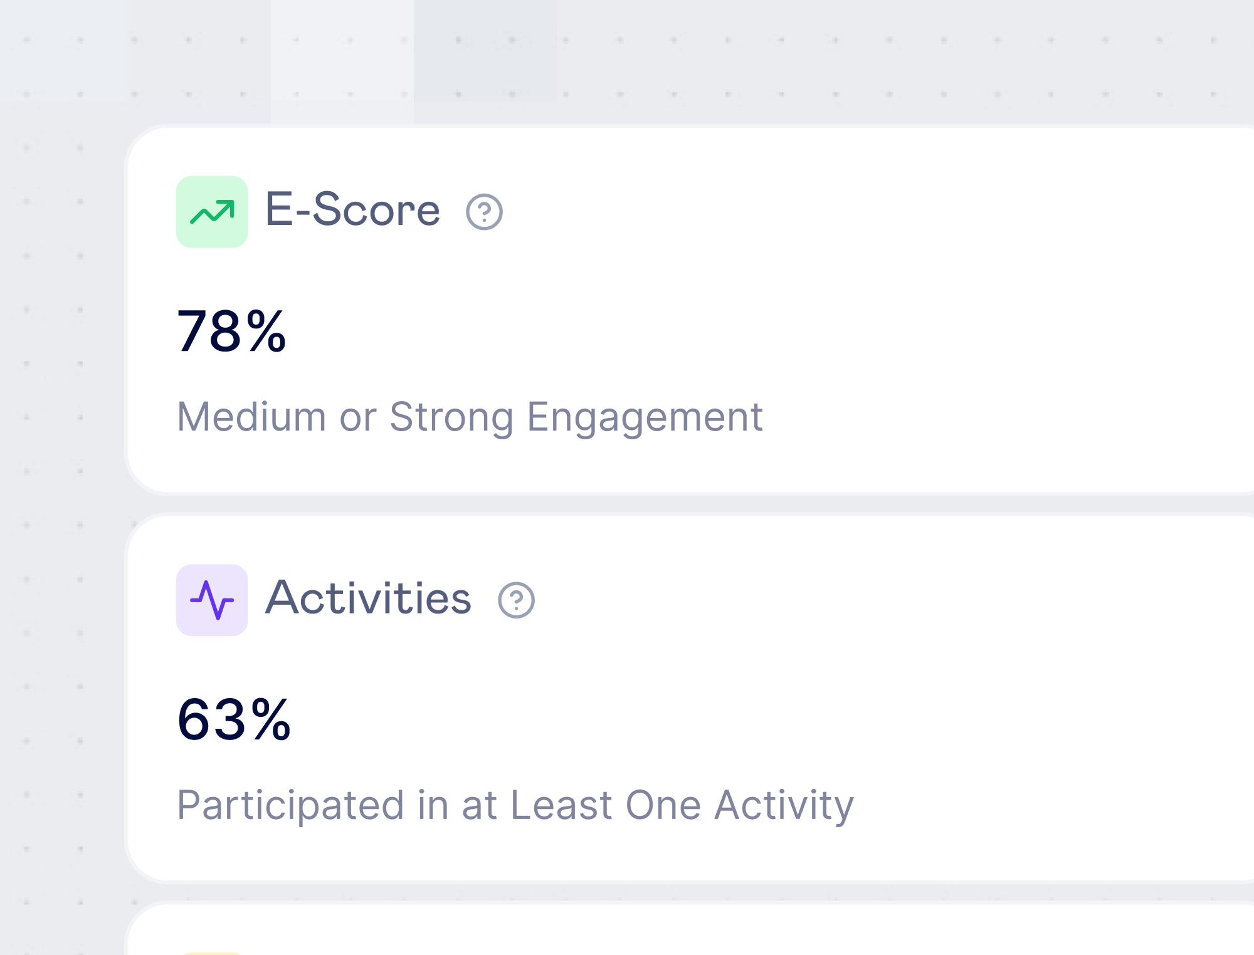This screenshot has width=1254, height=955.
Task: Click the darker square tile in top background
Action: click(x=485, y=50)
